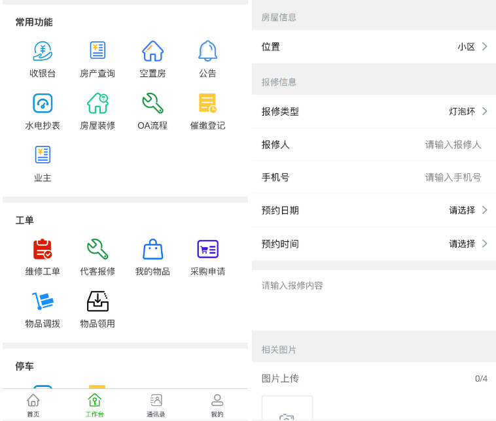Switch to the 首页 home tab

33,405
